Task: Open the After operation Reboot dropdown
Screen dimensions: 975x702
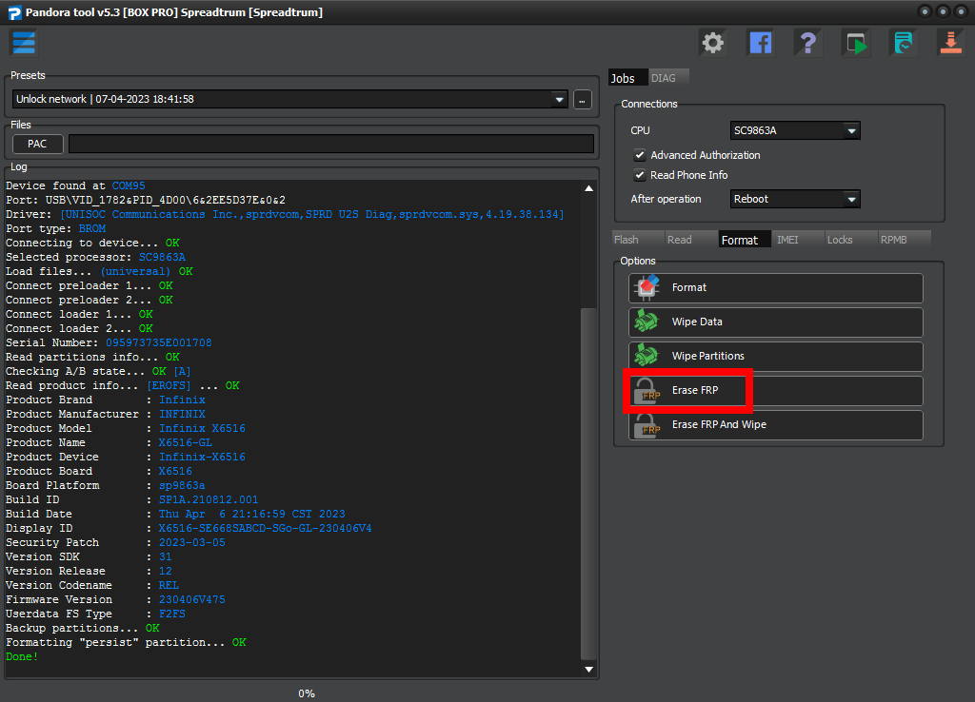Action: (x=795, y=199)
